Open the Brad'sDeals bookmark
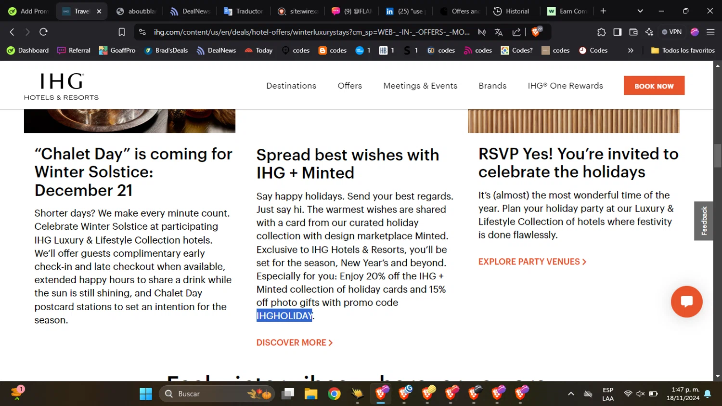 click(166, 50)
